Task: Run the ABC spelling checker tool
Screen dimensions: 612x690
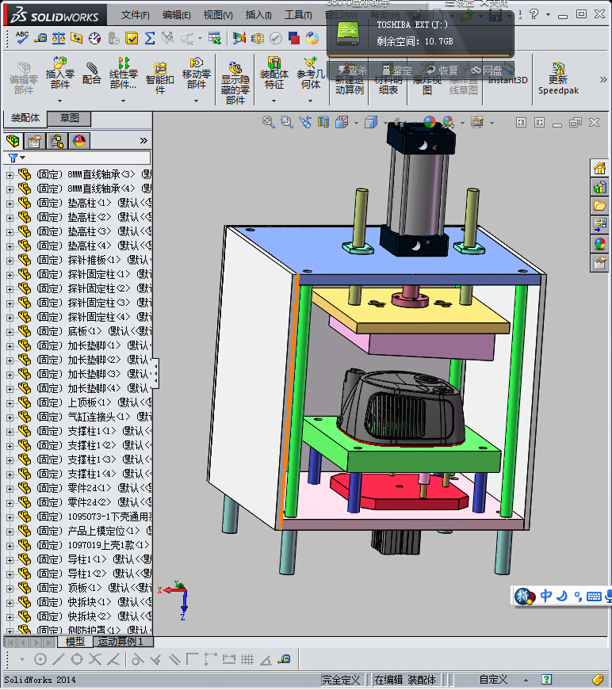Action: 21,38
